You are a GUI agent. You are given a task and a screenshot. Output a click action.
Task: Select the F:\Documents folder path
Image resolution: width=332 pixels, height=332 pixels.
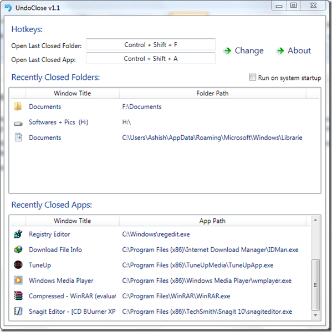point(142,106)
